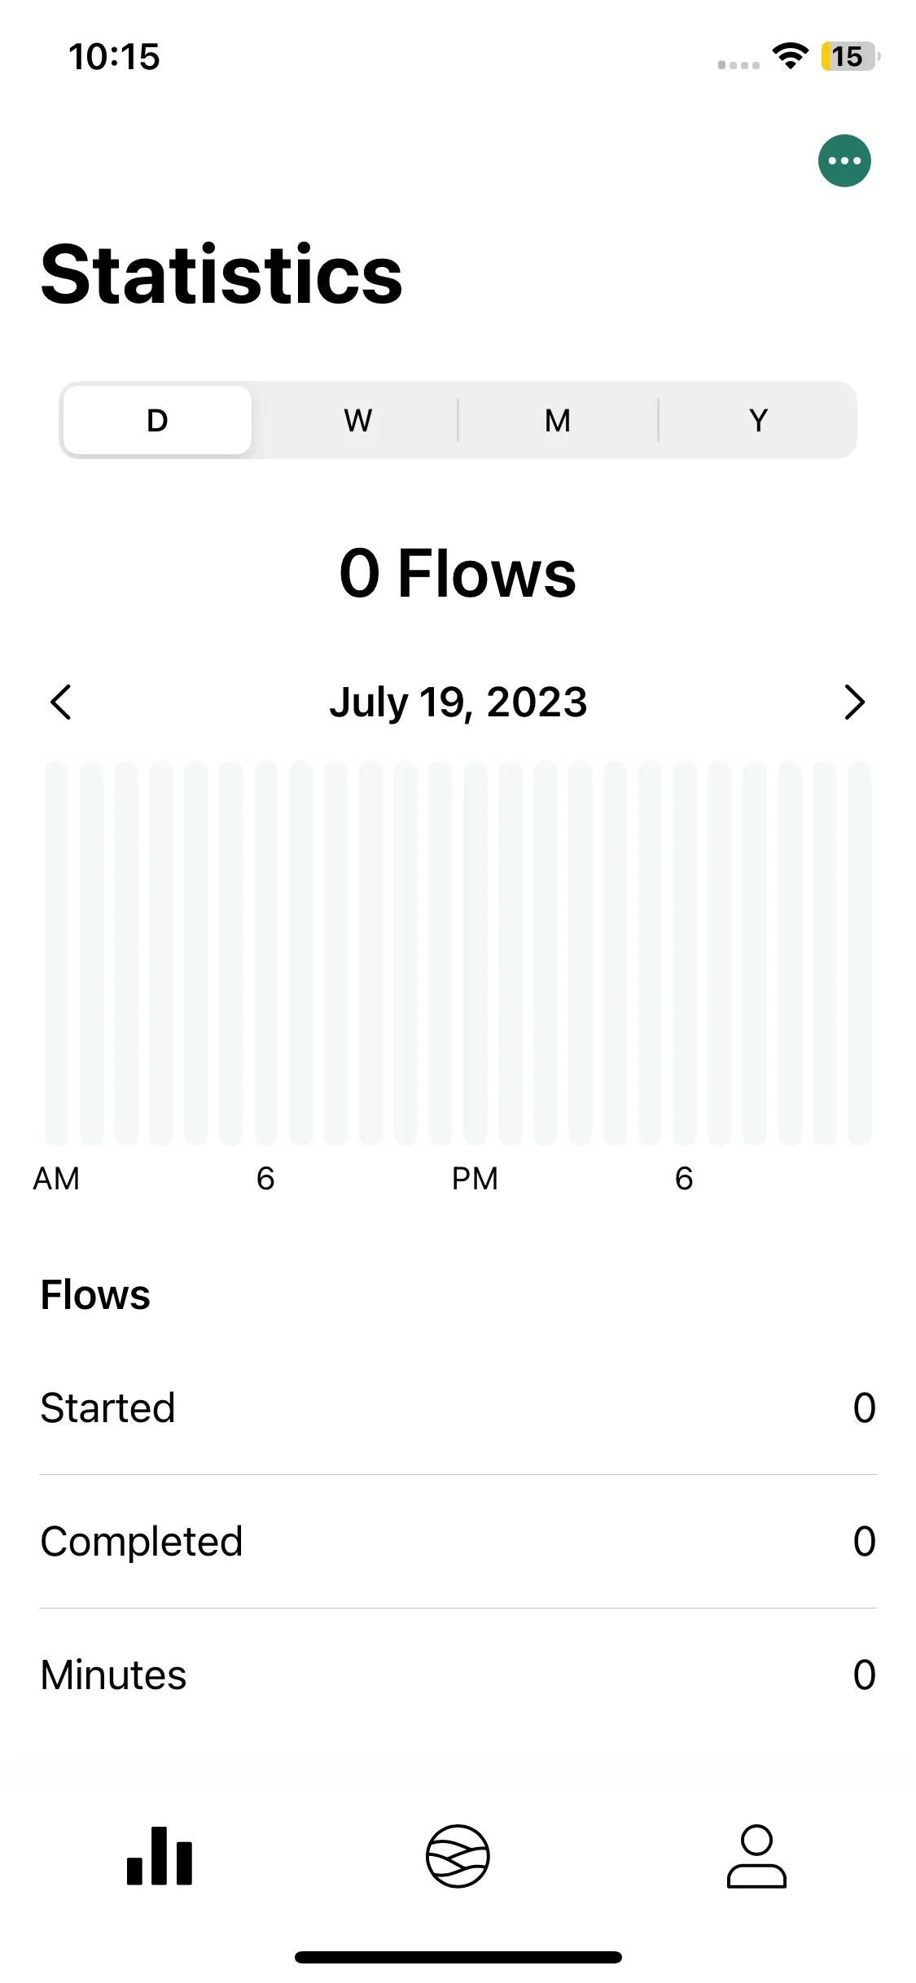This screenshot has width=916, height=1983.
Task: Tap the battery indicator showing 15
Action: click(850, 56)
